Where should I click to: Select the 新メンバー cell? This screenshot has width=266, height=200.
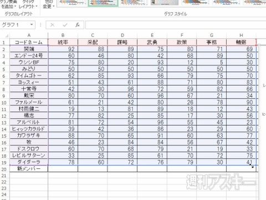coord(29,169)
